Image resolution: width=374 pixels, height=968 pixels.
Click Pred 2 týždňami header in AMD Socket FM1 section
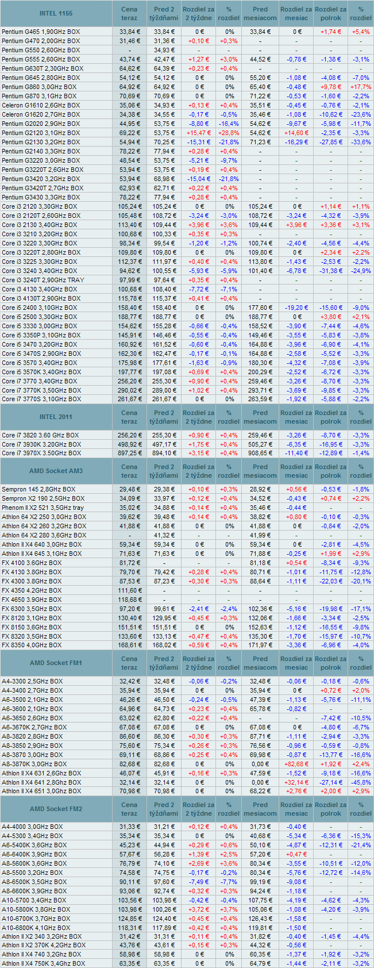pyautogui.click(x=164, y=663)
